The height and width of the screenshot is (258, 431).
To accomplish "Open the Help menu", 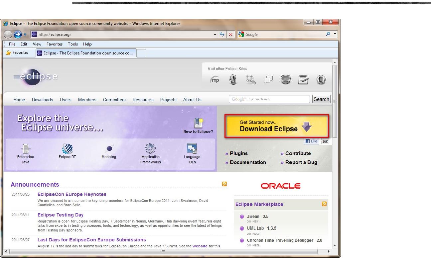I will (x=87, y=44).
